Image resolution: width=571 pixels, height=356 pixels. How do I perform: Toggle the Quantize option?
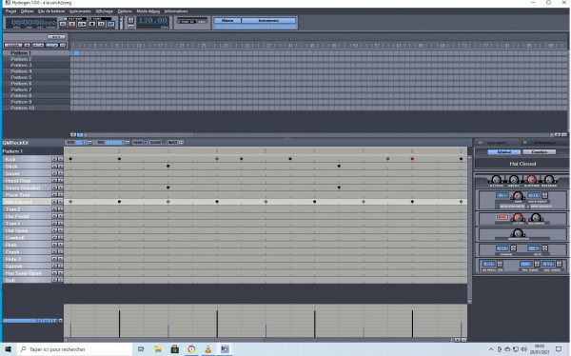click(x=164, y=143)
